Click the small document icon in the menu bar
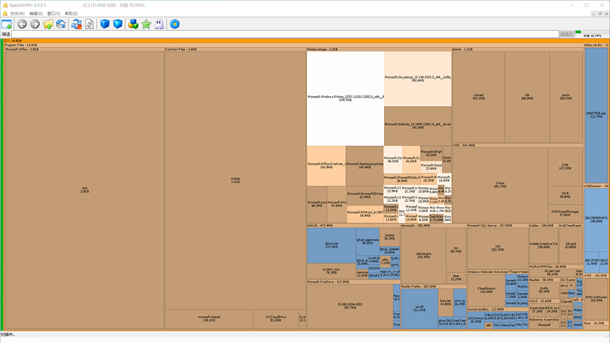This screenshot has width=610, height=343. [x=5, y=14]
